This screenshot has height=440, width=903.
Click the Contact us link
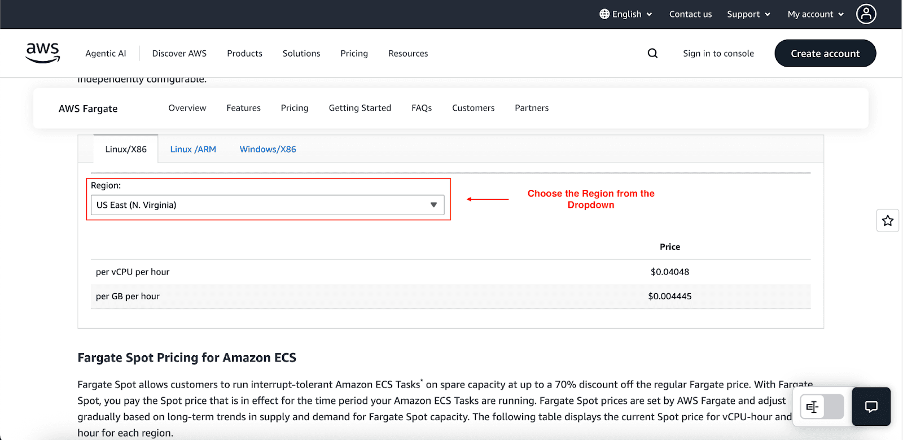click(x=690, y=14)
